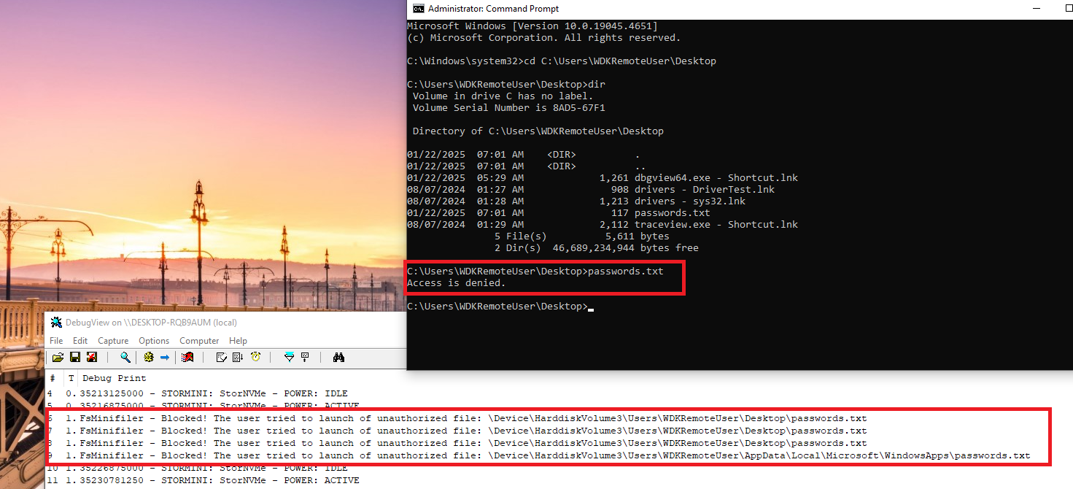
Task: Toggle Pass-Through blue arrow icon
Action: point(165,357)
